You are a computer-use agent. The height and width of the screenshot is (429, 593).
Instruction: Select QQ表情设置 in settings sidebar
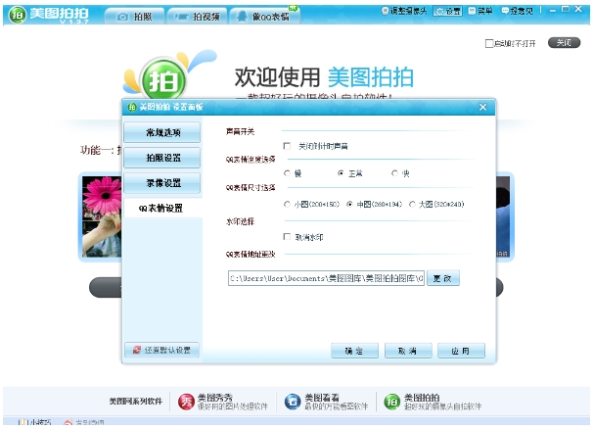[162, 208]
